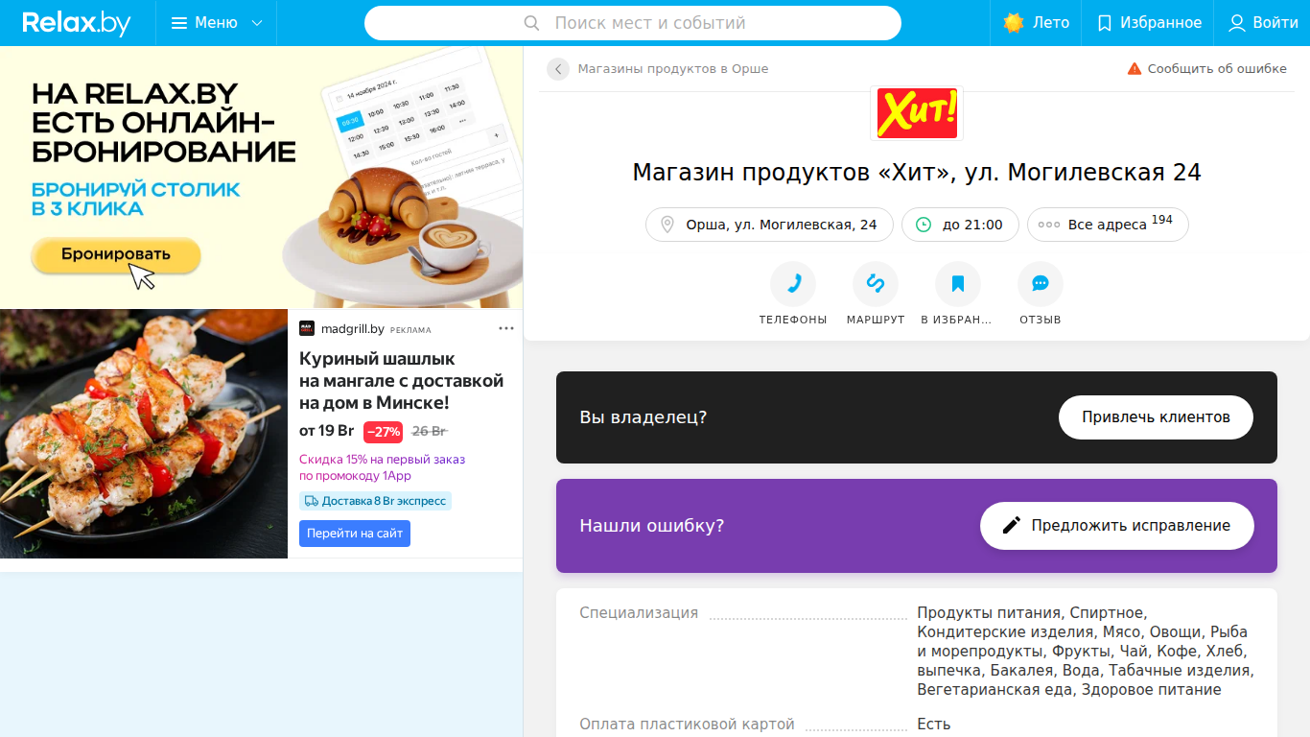Click the delivery truck icon
Image resolution: width=1310 pixels, height=737 pixels.
click(311, 501)
